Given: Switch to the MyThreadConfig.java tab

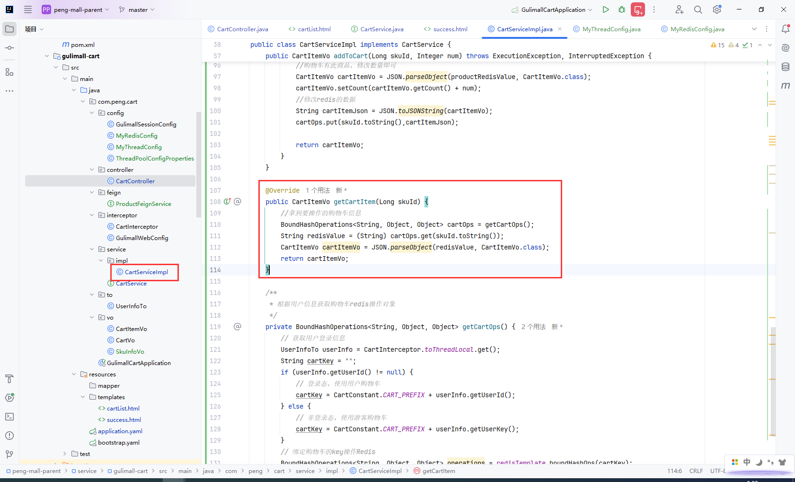Looking at the screenshot, I should point(607,29).
